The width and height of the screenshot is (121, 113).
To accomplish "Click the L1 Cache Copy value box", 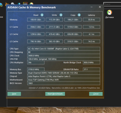I will (x=73, y=27).
